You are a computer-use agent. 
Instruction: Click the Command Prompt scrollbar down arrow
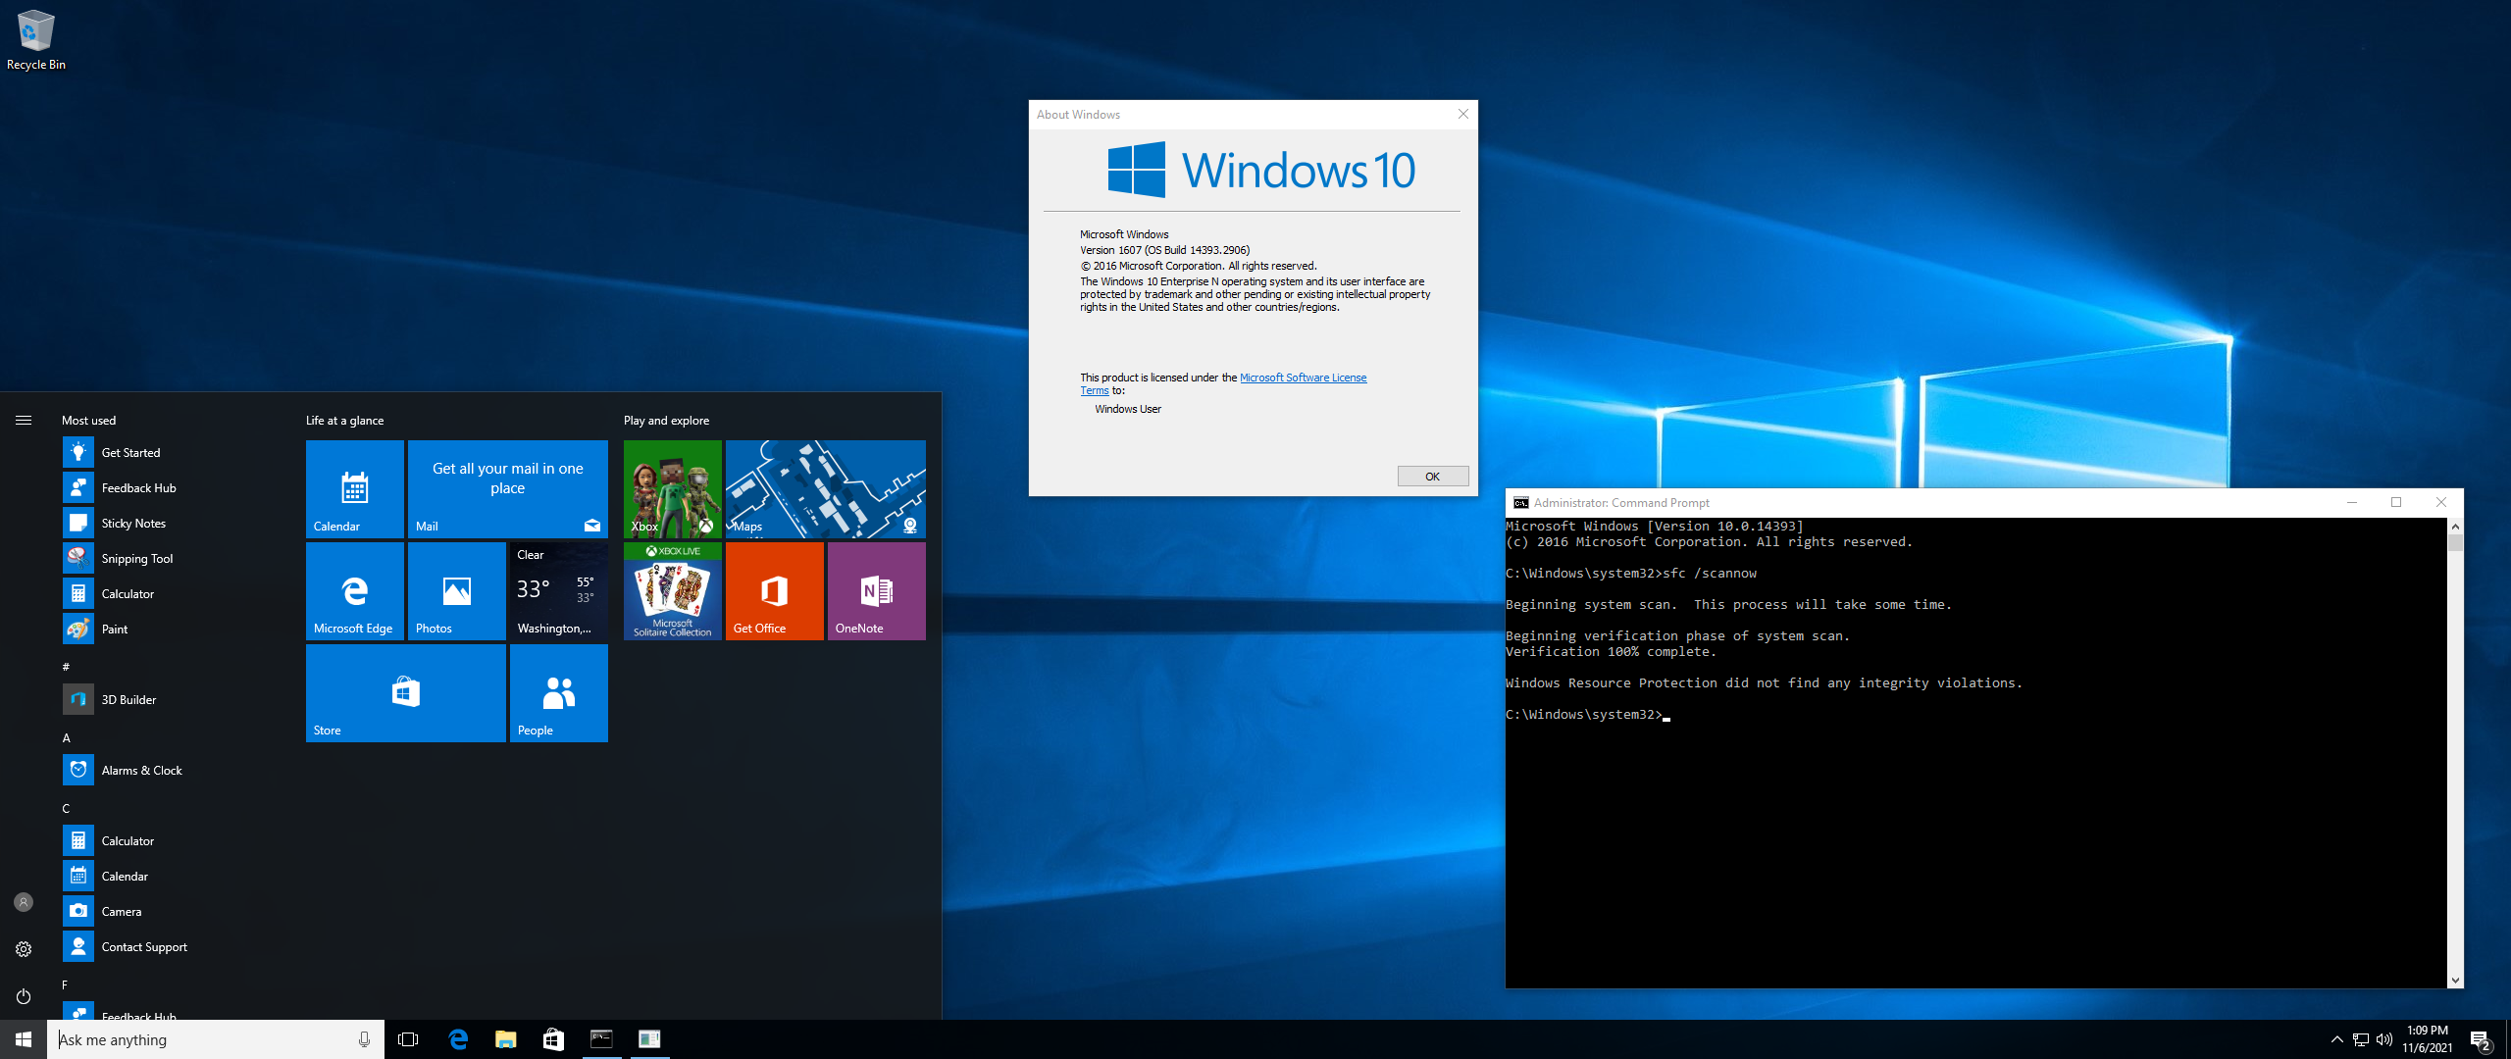pos(2455,980)
